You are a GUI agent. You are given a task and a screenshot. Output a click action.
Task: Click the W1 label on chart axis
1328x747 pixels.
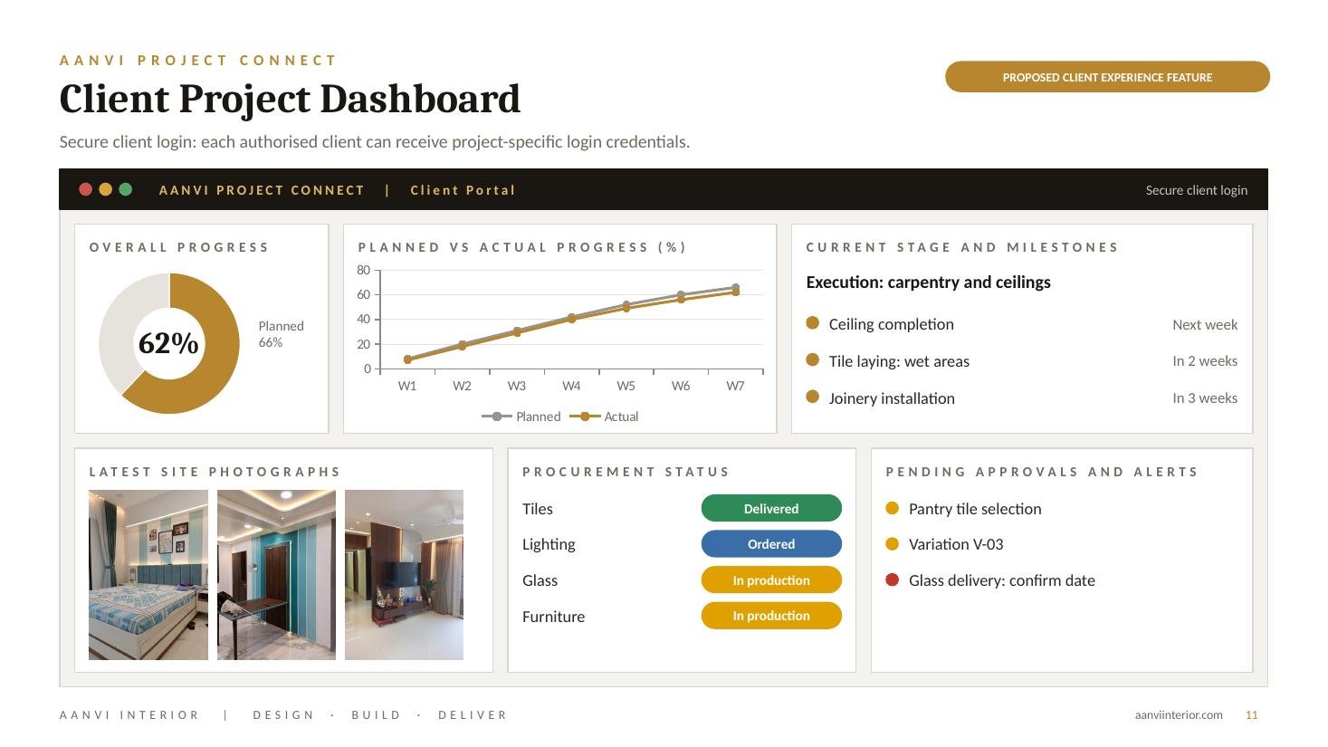click(407, 386)
